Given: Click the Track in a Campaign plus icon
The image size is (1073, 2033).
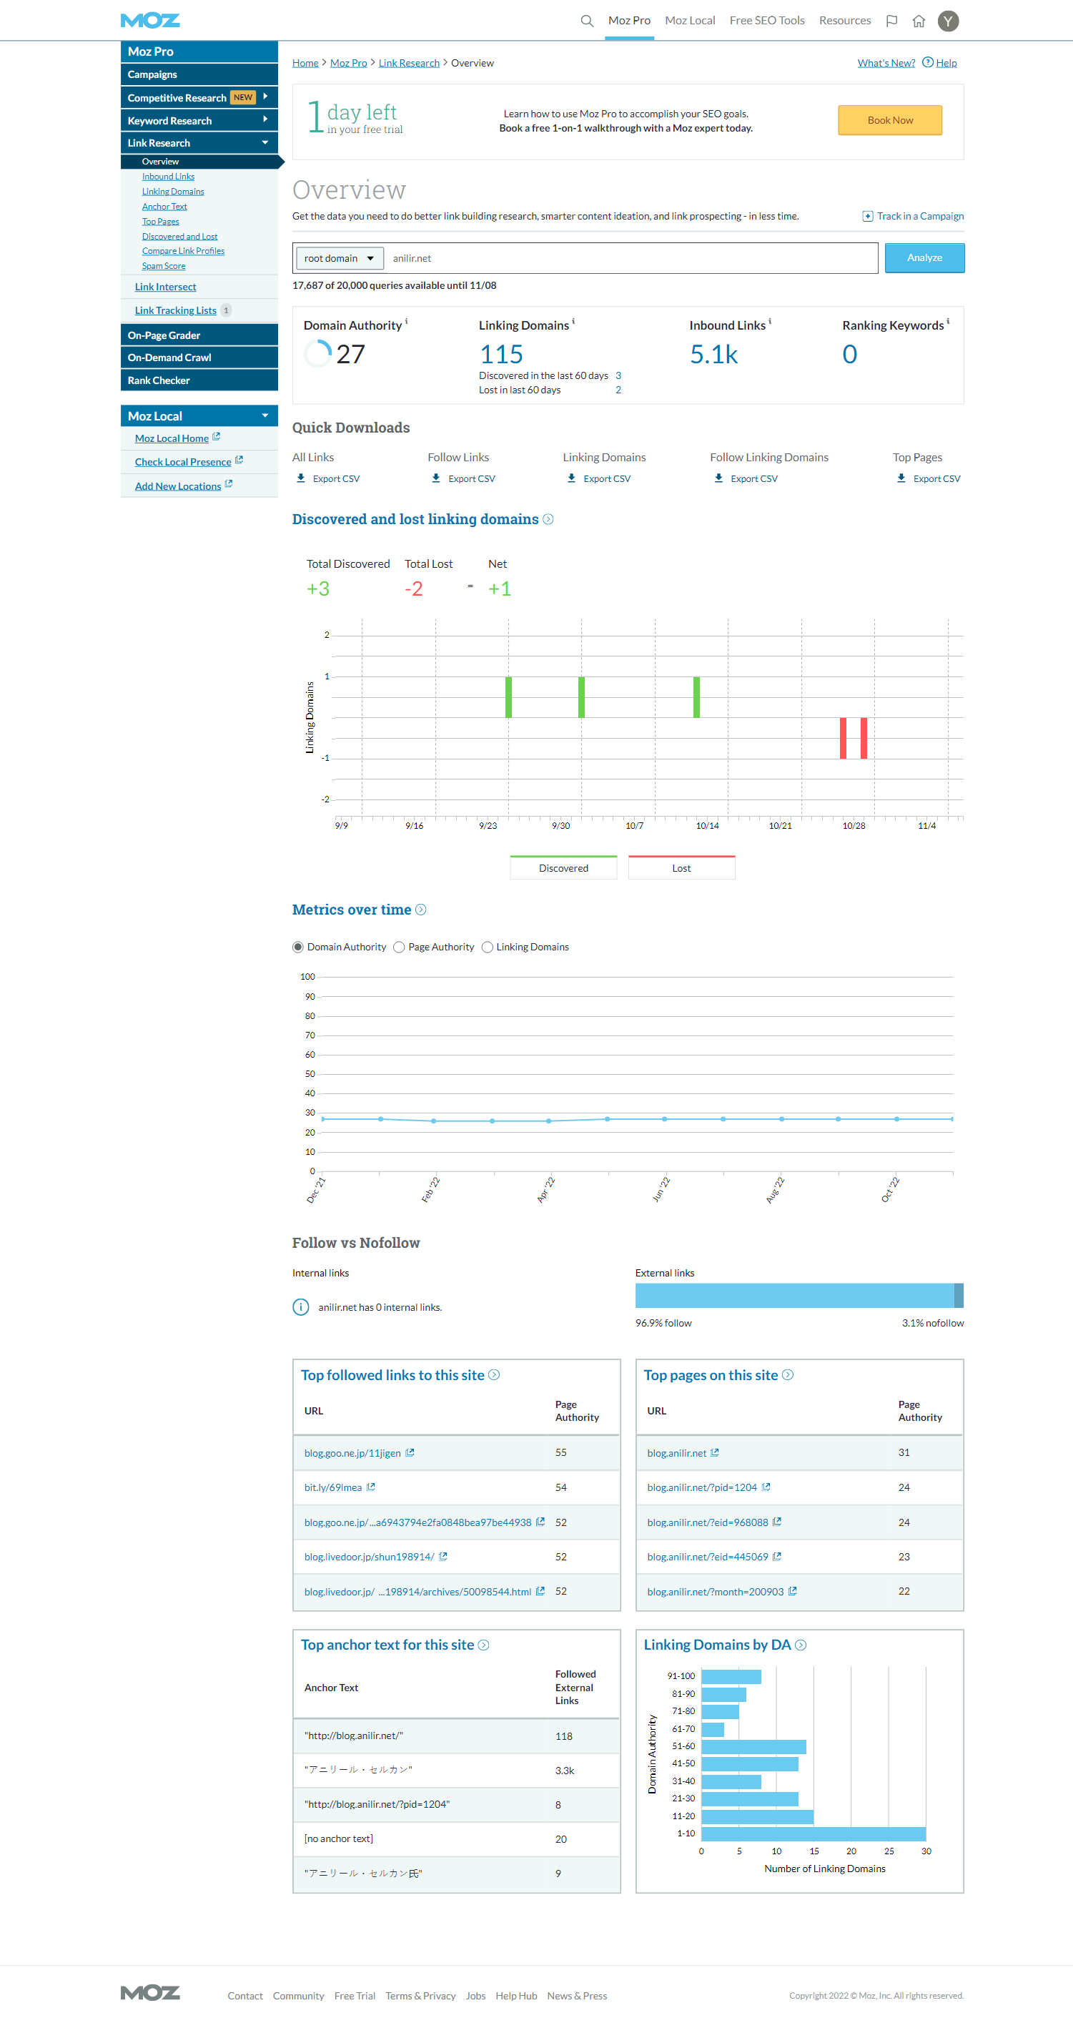Looking at the screenshot, I should (x=868, y=216).
